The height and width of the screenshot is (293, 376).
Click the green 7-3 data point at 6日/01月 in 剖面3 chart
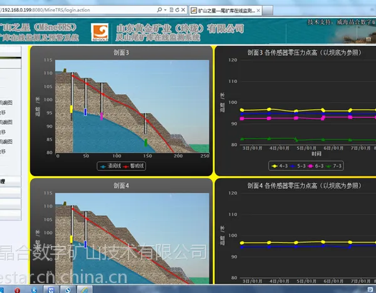tap(323, 139)
